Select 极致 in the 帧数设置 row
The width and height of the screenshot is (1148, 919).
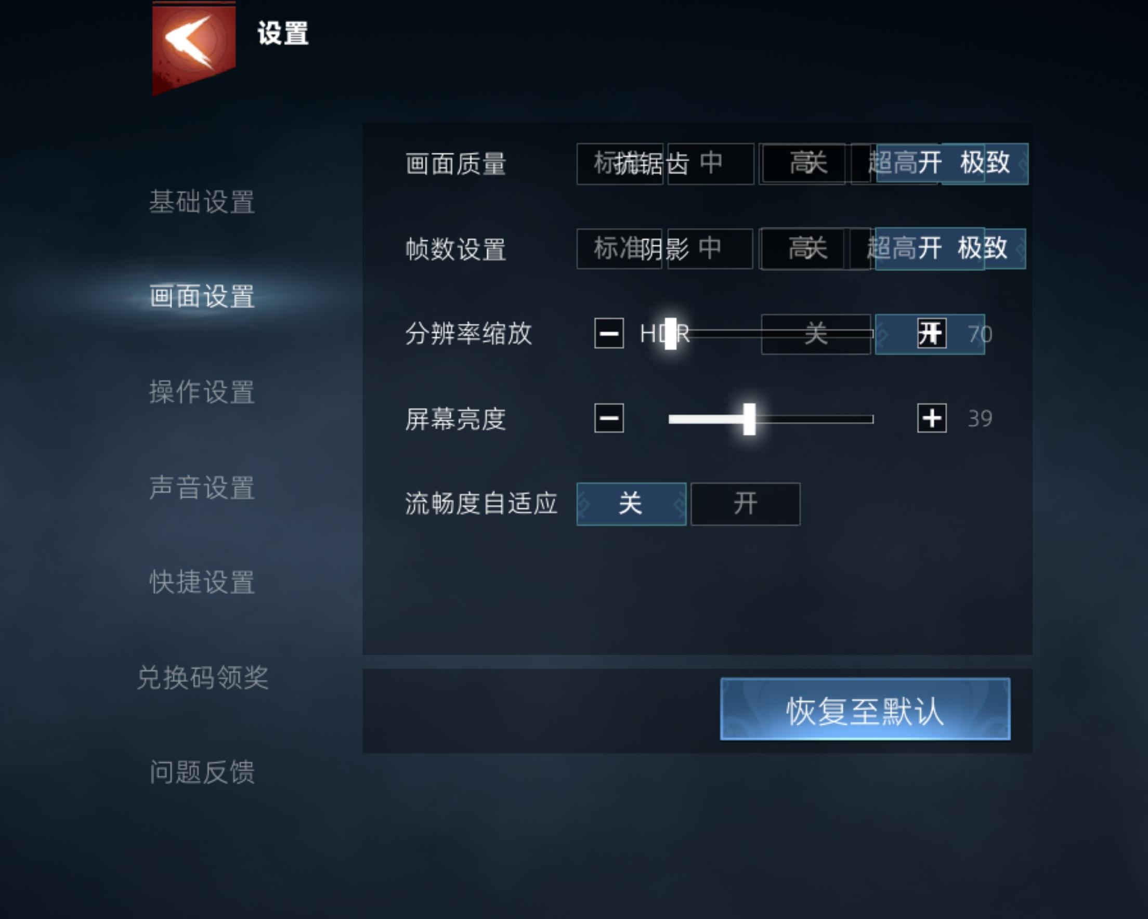(x=983, y=248)
